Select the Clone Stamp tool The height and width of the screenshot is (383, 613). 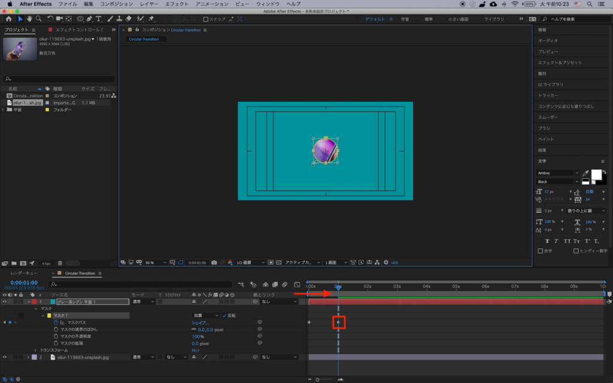tap(119, 19)
